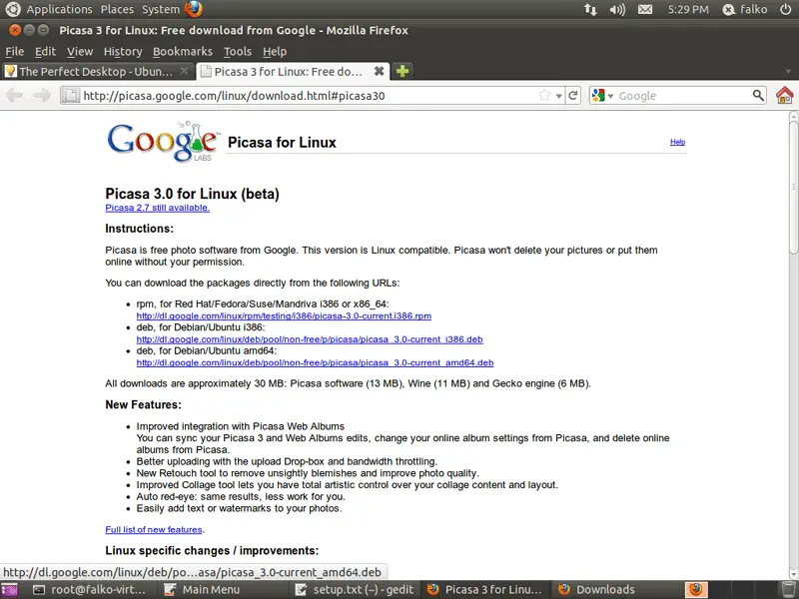Open the Tools menu
The height and width of the screenshot is (599, 799).
238,52
